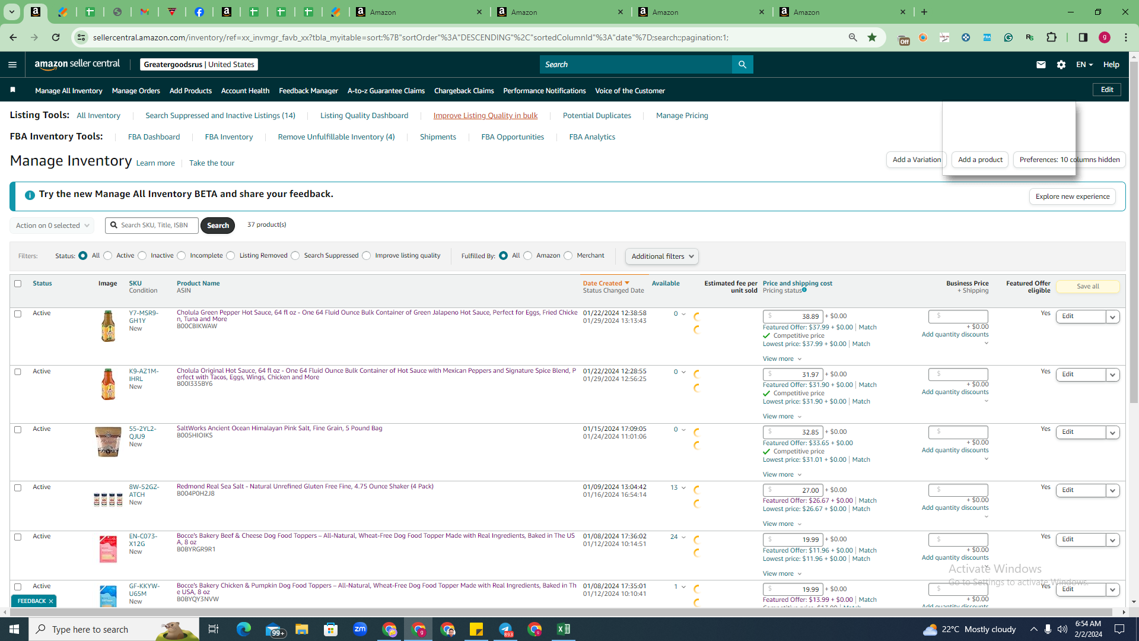Open Chrome's three-dot menu
1139x641 pixels.
point(1126,37)
